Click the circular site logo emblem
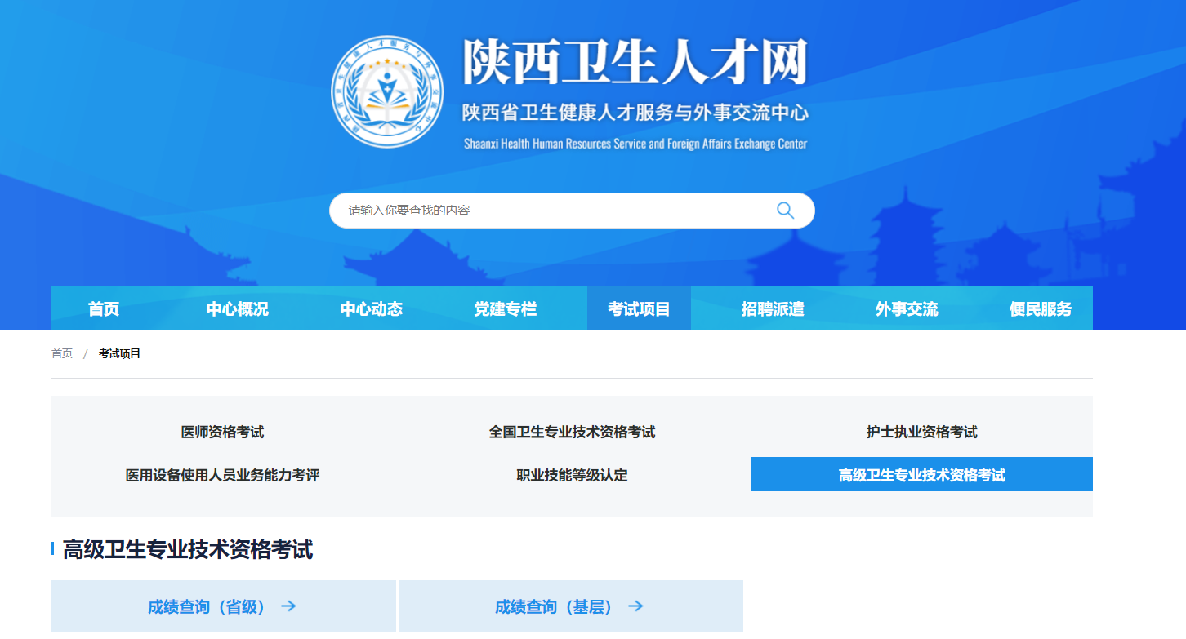The width and height of the screenshot is (1186, 639). pos(387,91)
